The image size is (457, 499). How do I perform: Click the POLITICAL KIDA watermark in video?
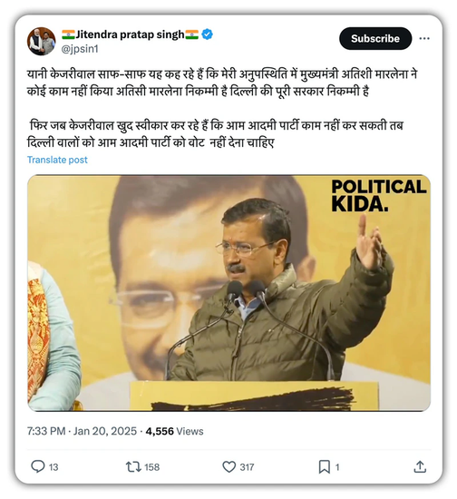tap(378, 195)
